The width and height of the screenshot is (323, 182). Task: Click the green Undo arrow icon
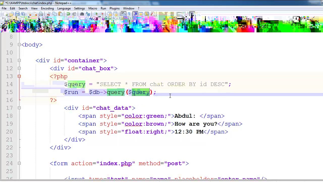[68, 14]
